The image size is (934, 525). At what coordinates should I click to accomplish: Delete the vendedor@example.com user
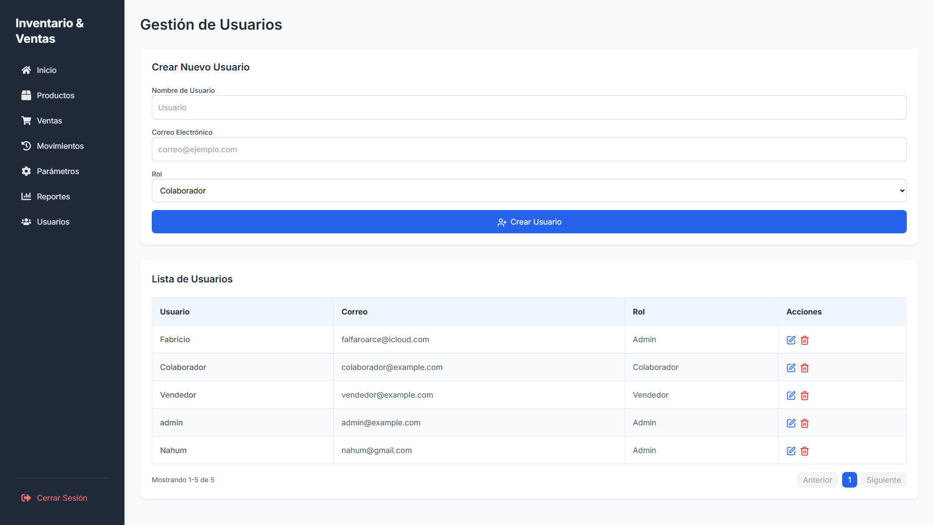click(x=805, y=396)
